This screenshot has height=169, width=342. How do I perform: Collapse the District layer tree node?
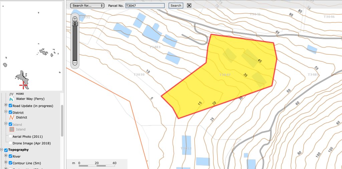point(6,112)
